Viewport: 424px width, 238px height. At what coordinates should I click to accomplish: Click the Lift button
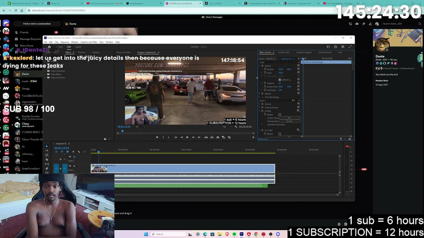tap(206, 137)
